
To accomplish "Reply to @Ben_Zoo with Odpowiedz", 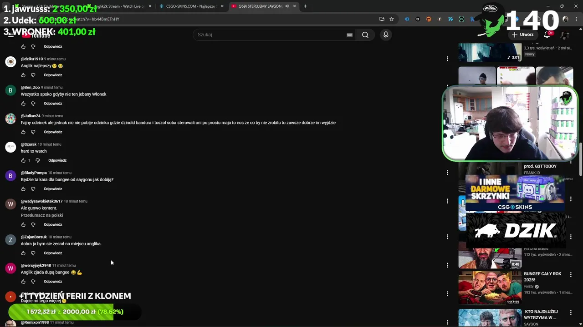I will (x=53, y=104).
